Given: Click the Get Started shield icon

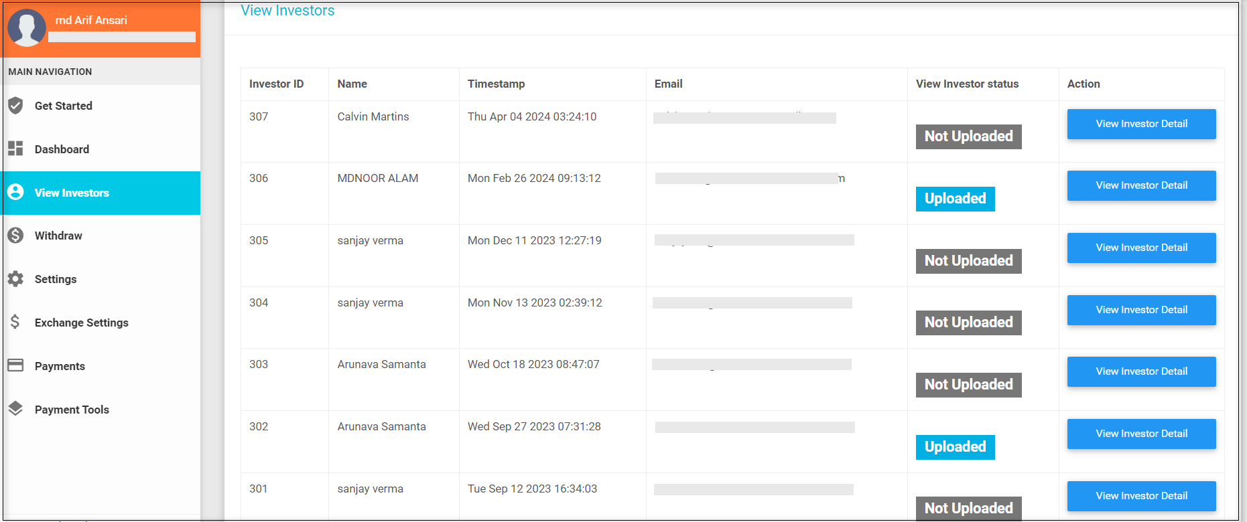Looking at the screenshot, I should 15,106.
